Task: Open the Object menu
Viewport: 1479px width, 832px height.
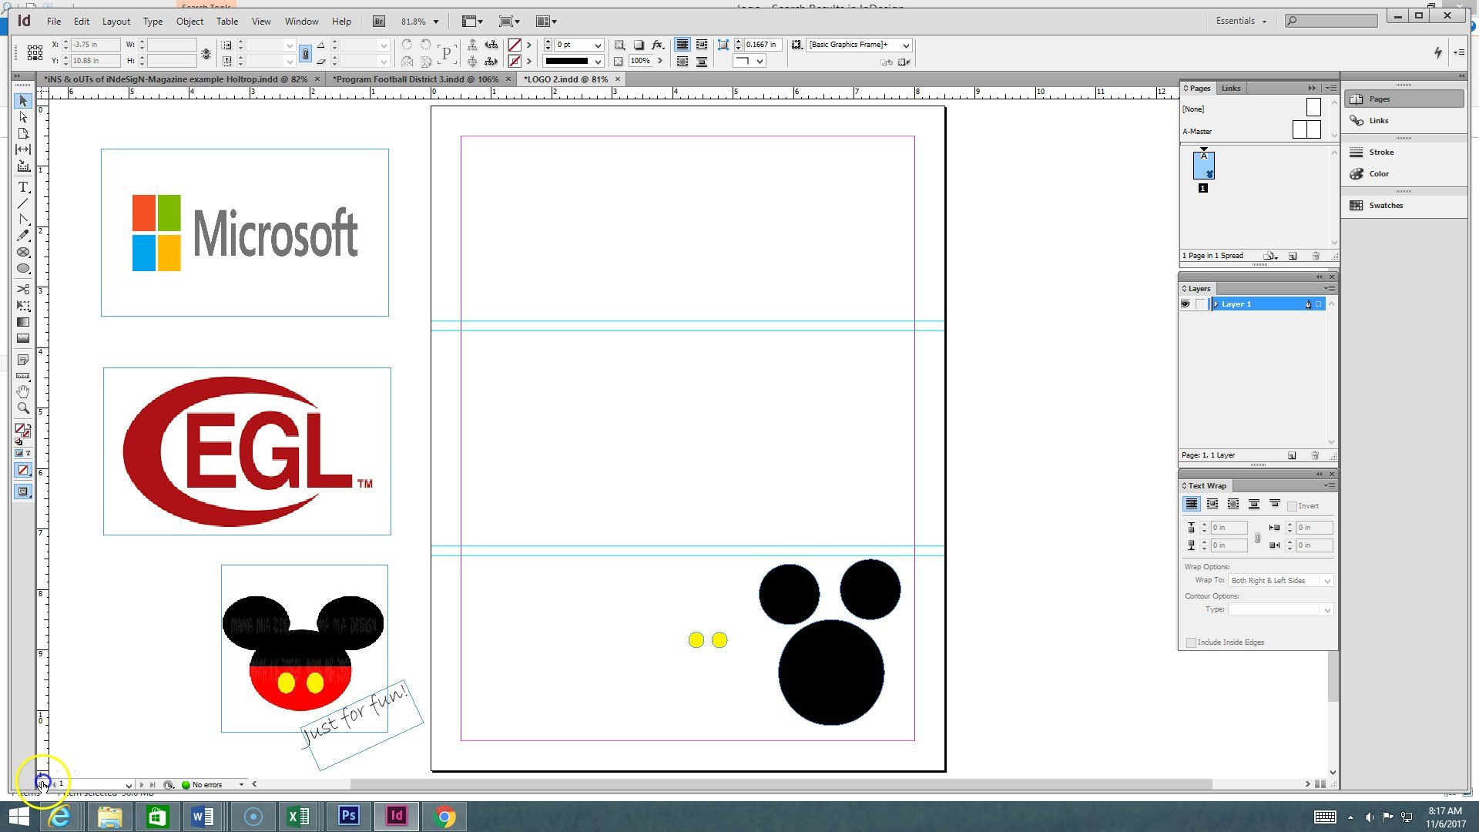Action: pyautogui.click(x=189, y=21)
